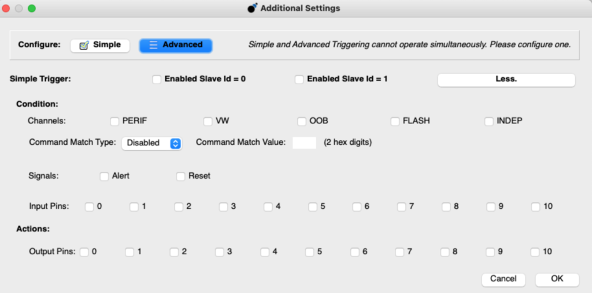Screen dimensions: 592x293
Task: Enable Slave Id = 0 checkbox
Action: click(x=157, y=79)
